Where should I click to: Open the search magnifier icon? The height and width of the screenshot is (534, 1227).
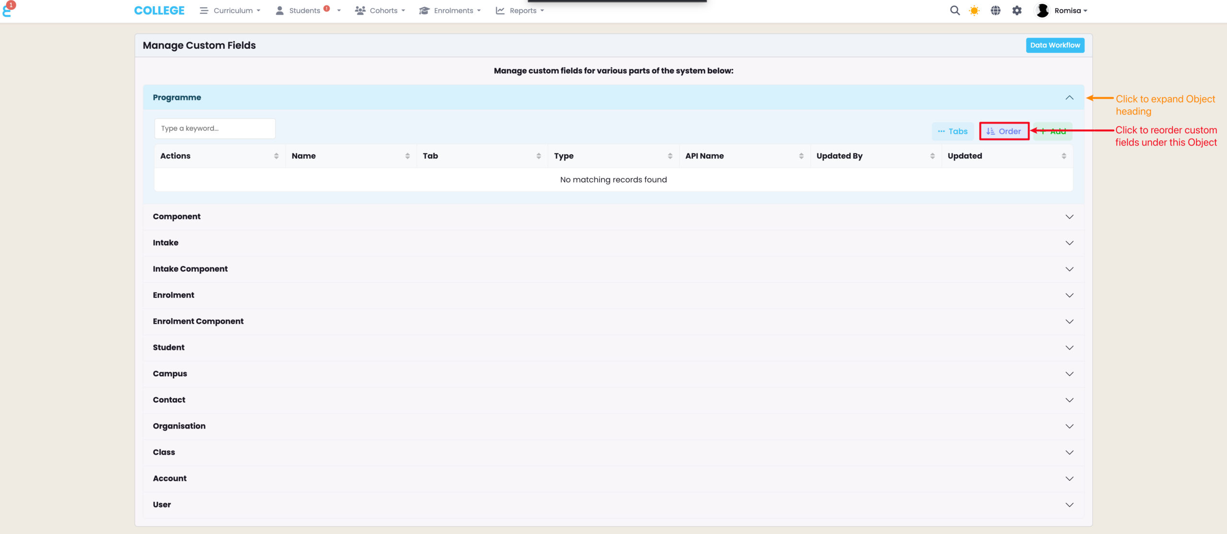[954, 11]
